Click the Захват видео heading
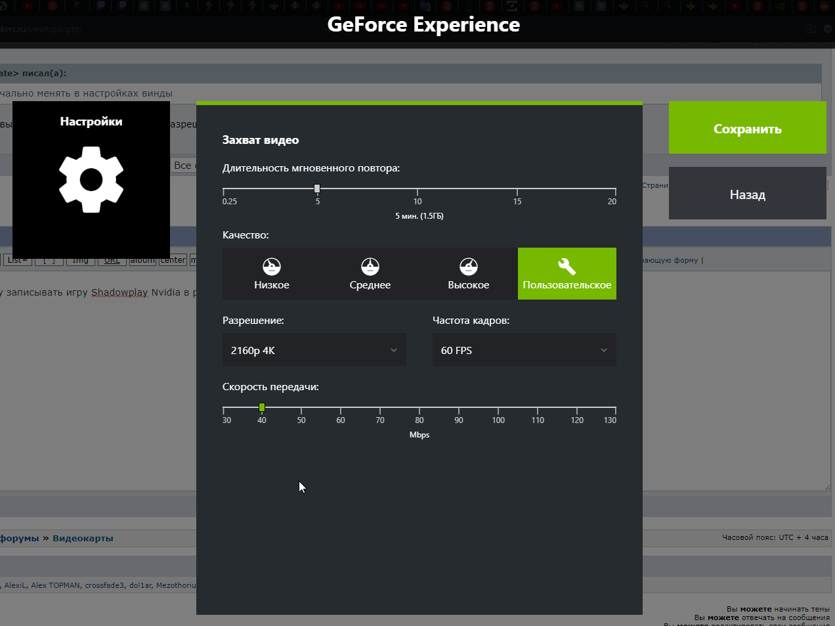Viewport: 835px width, 626px height. (x=261, y=140)
